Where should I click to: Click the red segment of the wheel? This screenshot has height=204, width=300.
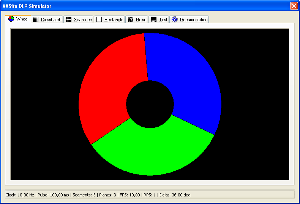coord(110,87)
